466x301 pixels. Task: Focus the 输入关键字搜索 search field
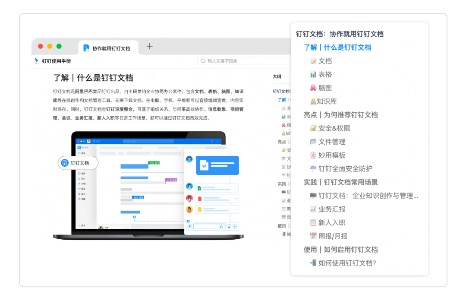click(x=244, y=61)
